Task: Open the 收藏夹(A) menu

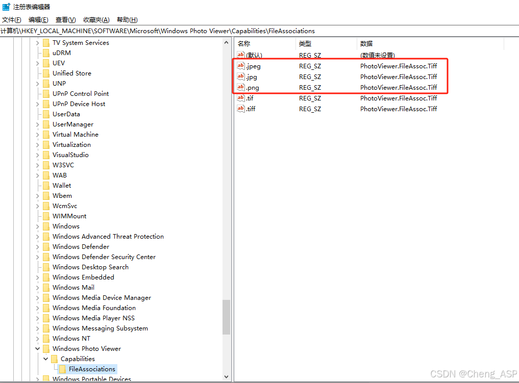Action: coord(96,20)
